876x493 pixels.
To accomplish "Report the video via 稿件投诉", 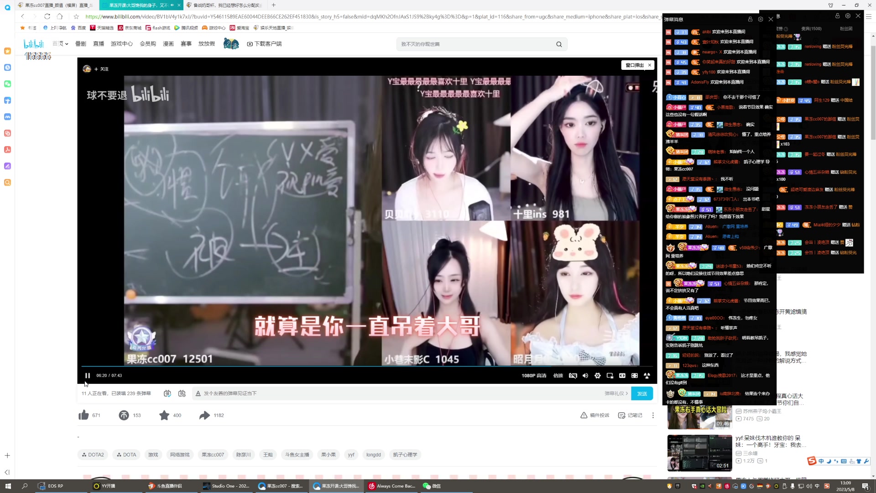I will click(595, 415).
